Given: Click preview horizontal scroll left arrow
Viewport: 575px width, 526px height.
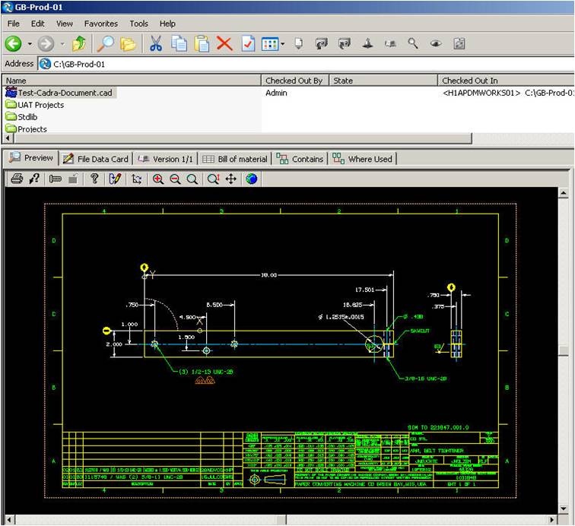Looking at the screenshot, I should tap(9, 520).
